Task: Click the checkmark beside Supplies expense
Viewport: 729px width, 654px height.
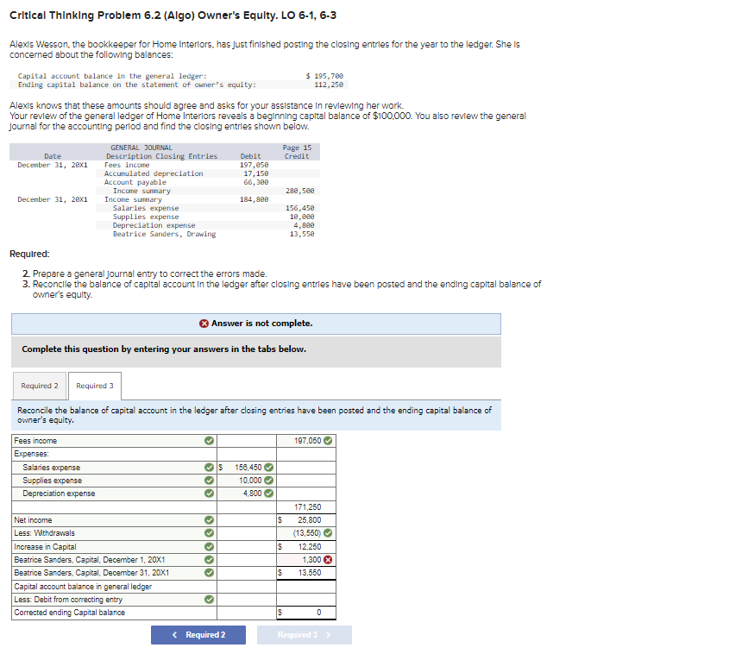Action: (x=208, y=481)
